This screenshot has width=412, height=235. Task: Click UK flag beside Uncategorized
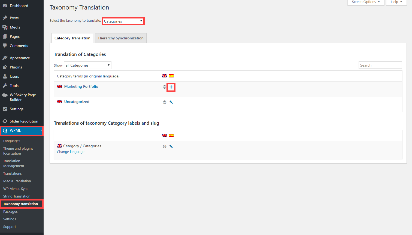[59, 102]
